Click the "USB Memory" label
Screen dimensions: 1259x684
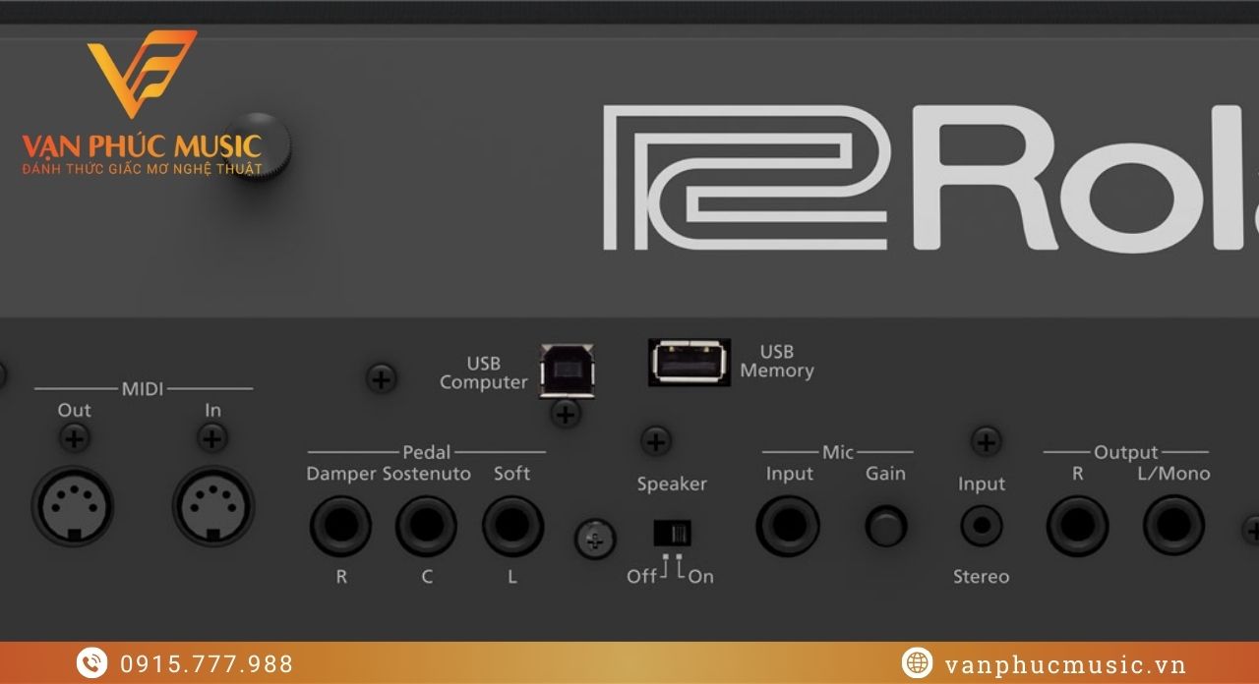(x=777, y=361)
